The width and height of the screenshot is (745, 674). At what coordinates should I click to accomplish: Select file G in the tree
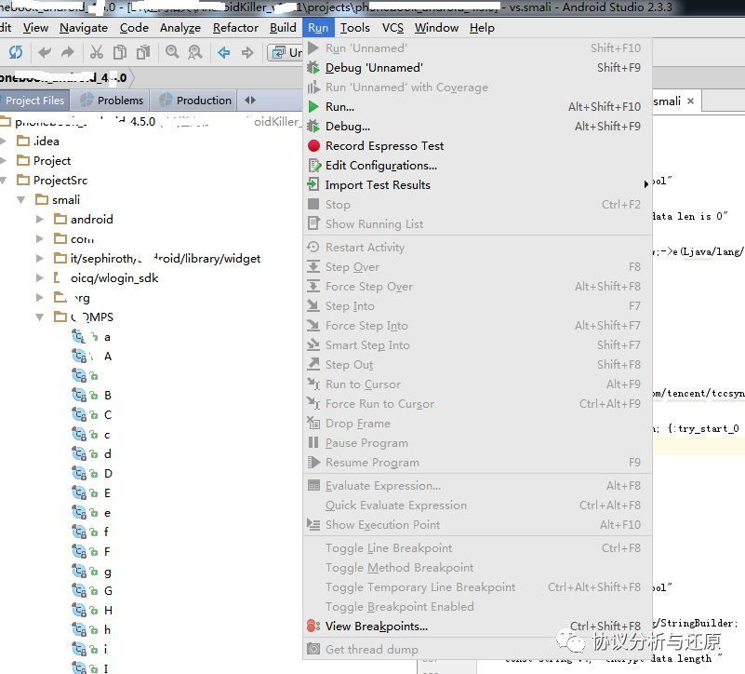108,591
